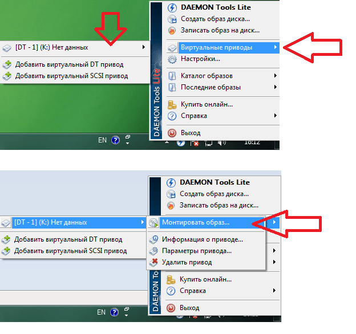This screenshot has width=356, height=334.
Task: Click Добавить виртуальный DT привод icon, upper submenu
Action: pos(7,64)
